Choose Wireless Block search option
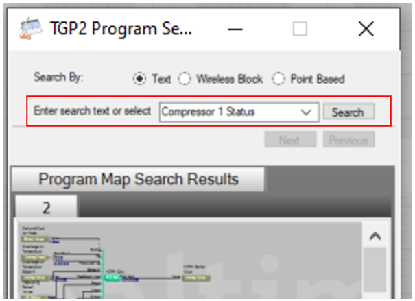Screen dimensions: 415x301 (185, 79)
